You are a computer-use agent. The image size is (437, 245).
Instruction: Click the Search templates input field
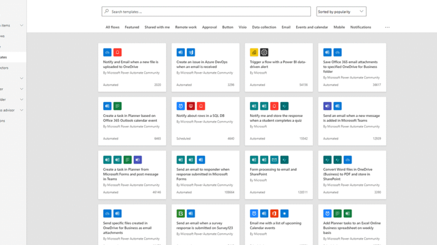point(206,11)
